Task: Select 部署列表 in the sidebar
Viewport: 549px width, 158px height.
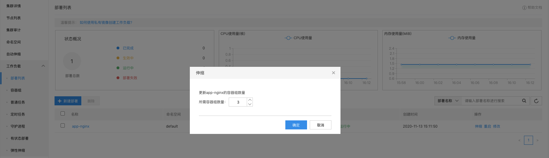Action: (x=18, y=78)
